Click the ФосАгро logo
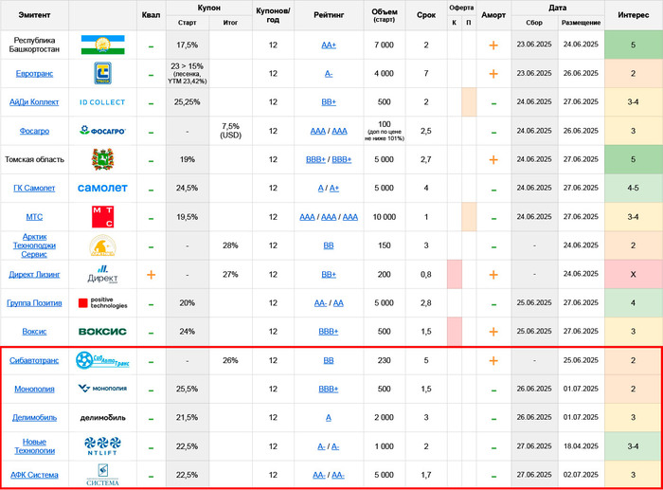The image size is (663, 490). click(x=102, y=131)
